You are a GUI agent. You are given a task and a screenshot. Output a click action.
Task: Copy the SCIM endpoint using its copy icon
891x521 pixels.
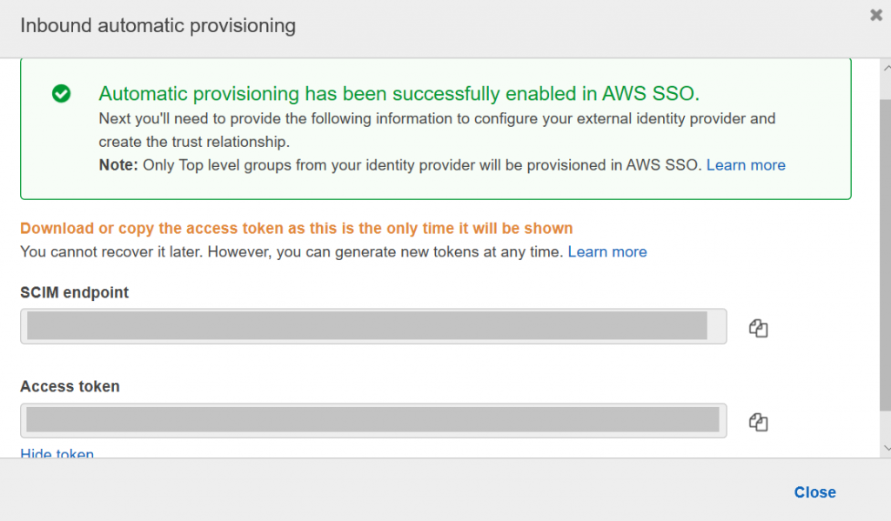tap(758, 328)
